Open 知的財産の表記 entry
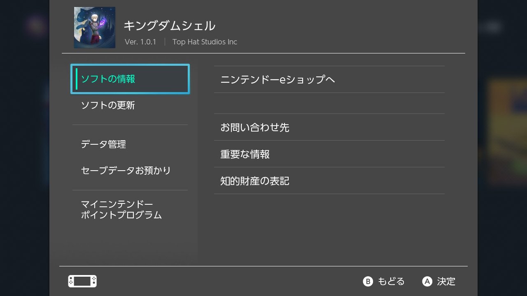This screenshot has height=296, width=527. [x=329, y=180]
